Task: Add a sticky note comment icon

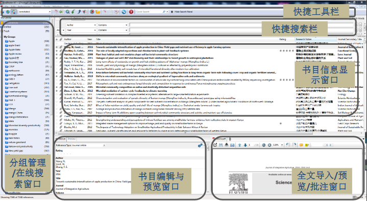Action: point(301,145)
